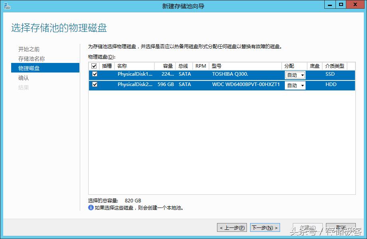Click the 下一步(N) button
The width and height of the screenshot is (367, 239).
click(x=264, y=227)
